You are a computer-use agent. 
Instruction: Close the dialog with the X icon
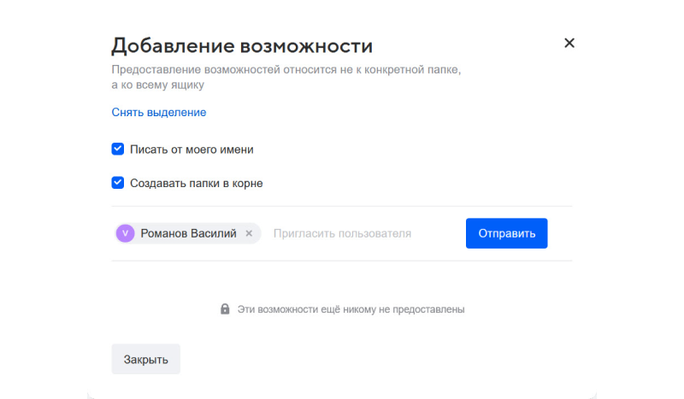pyautogui.click(x=569, y=44)
